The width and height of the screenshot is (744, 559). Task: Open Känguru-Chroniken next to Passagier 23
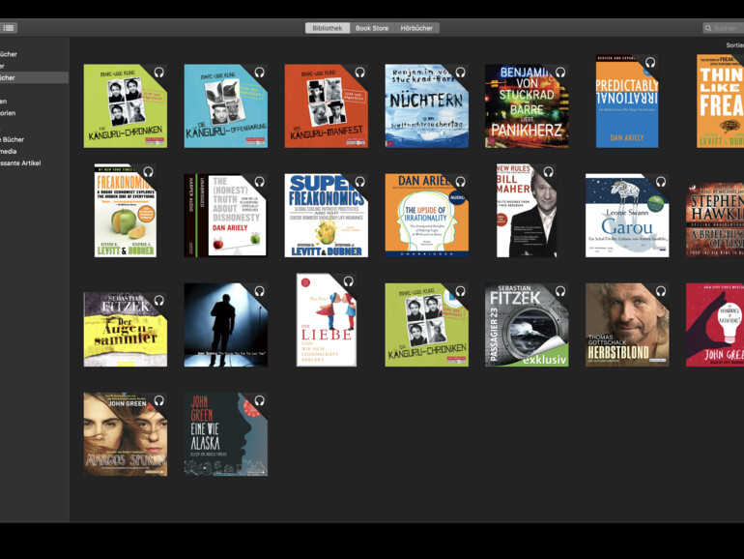426,325
